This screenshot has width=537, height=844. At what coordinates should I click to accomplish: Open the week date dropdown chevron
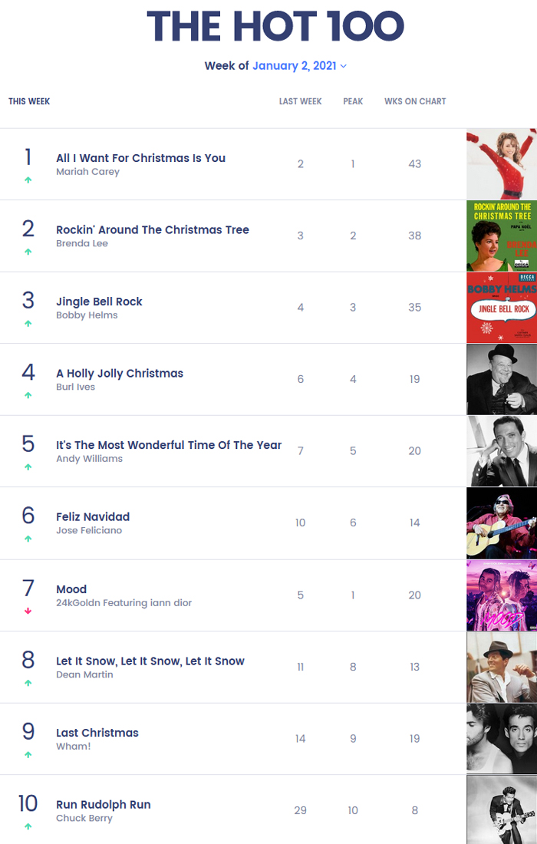pyautogui.click(x=344, y=66)
